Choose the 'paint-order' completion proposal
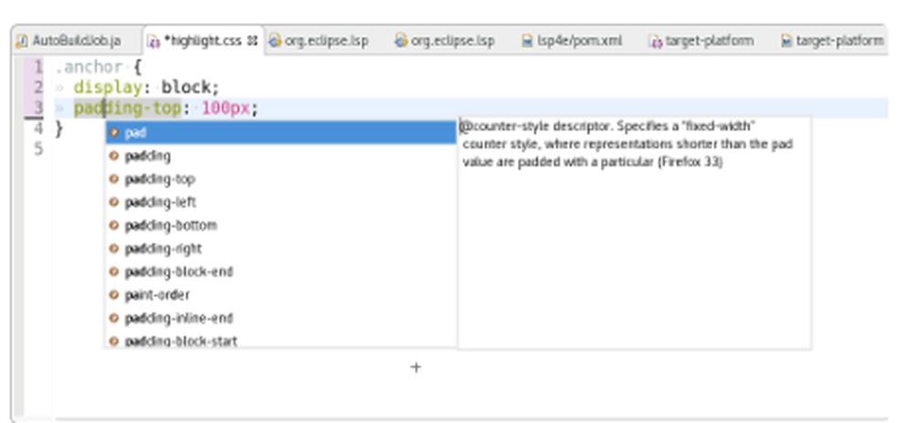This screenshot has height=423, width=912. point(281,295)
